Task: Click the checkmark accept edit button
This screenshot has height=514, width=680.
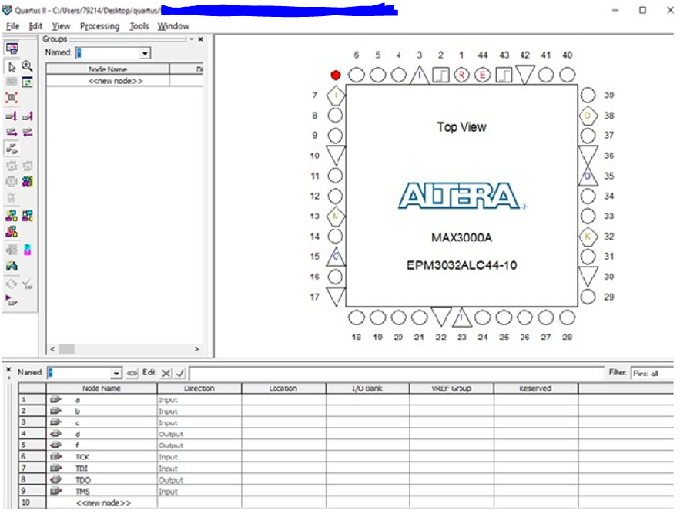Action: click(180, 372)
